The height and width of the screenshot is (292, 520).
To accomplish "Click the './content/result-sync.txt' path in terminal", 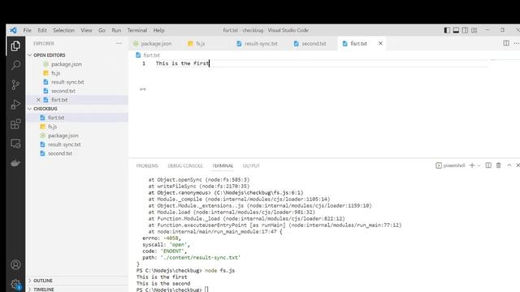I will [201, 257].
